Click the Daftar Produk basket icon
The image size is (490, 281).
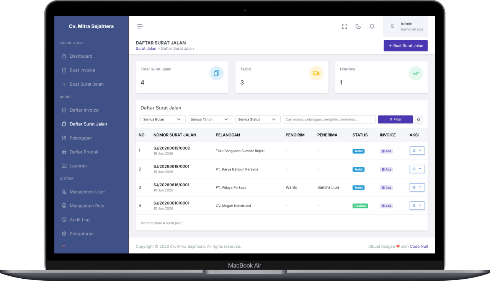pos(64,152)
